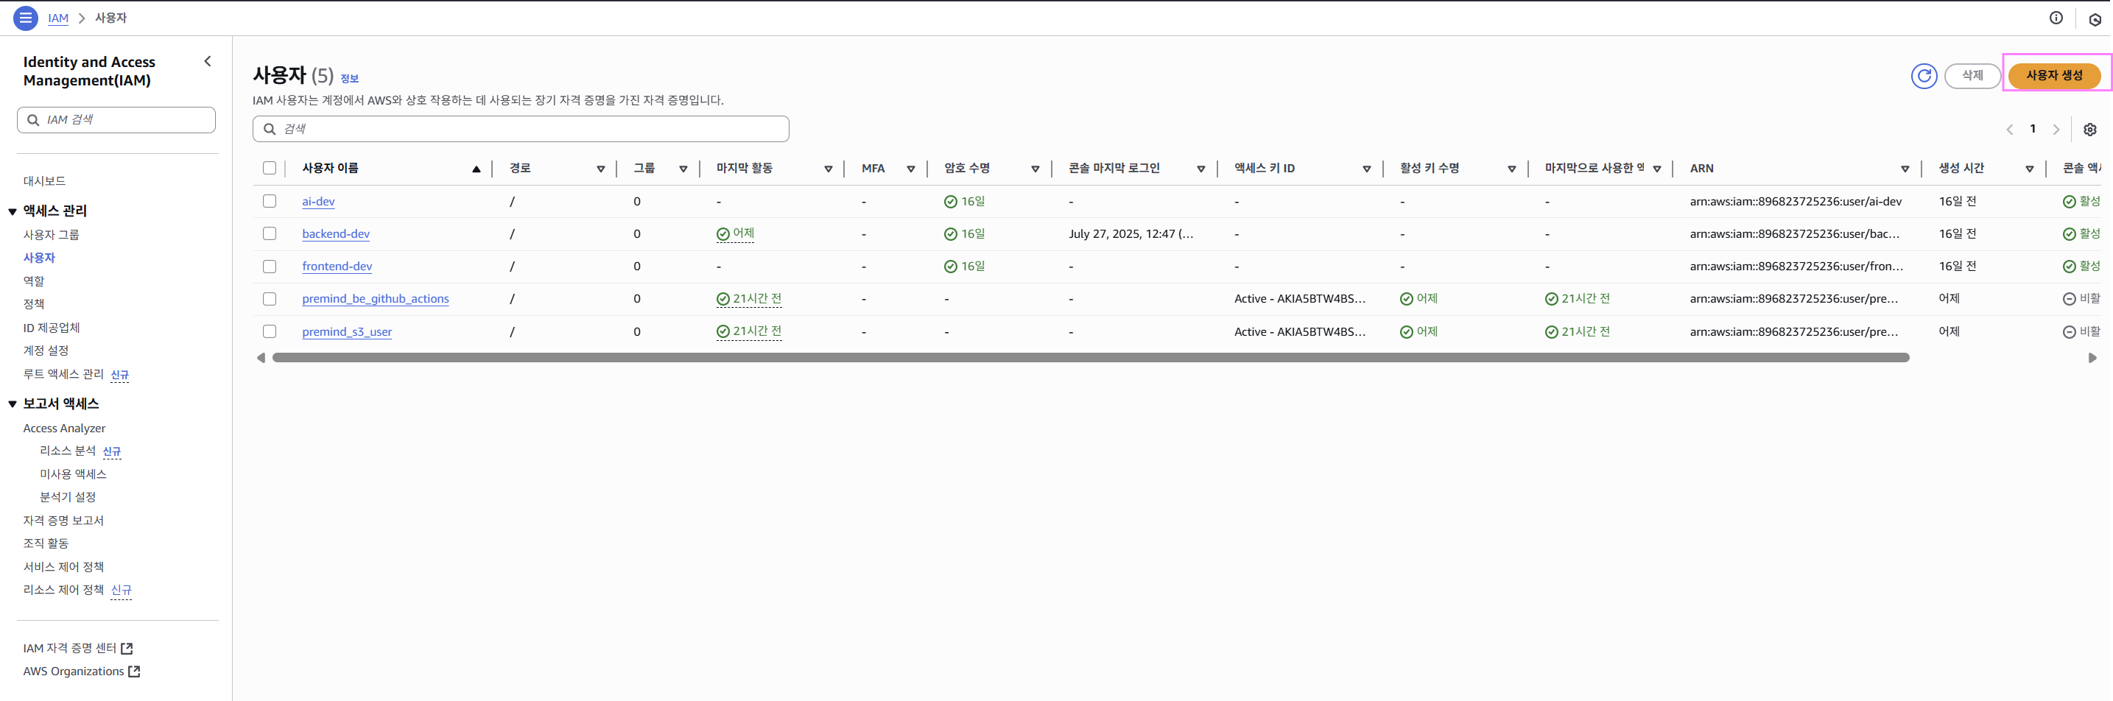This screenshot has width=2113, height=701.
Task: Open 미사용 액세스 in the sidebar
Action: 73,474
